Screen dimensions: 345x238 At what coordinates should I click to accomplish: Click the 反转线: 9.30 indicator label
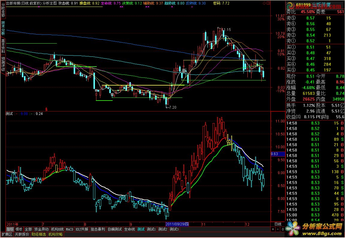pos(196,3)
